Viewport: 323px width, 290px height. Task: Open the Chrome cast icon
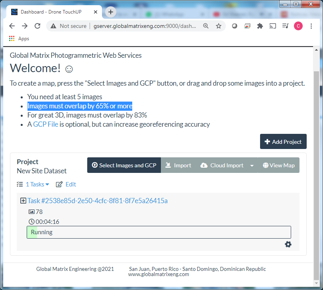[x=273, y=26]
